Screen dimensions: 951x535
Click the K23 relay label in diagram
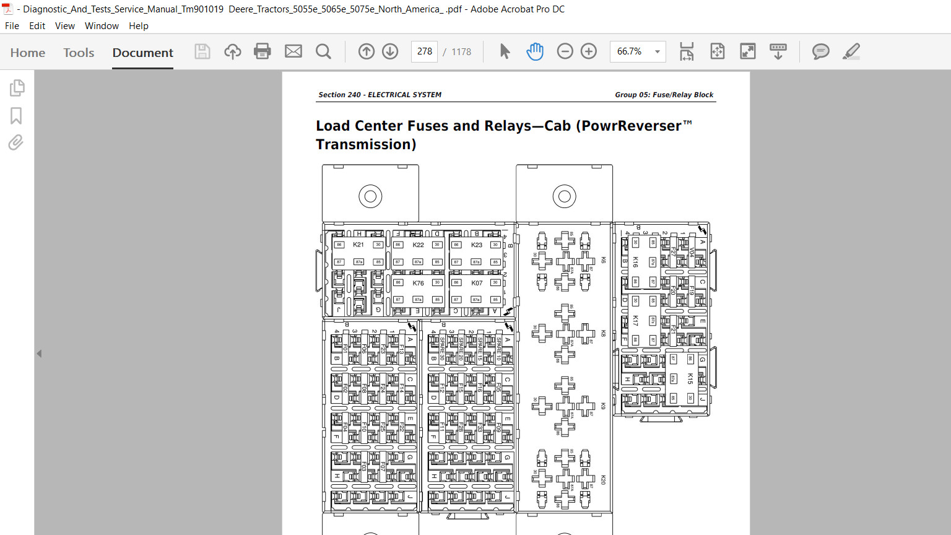[477, 245]
